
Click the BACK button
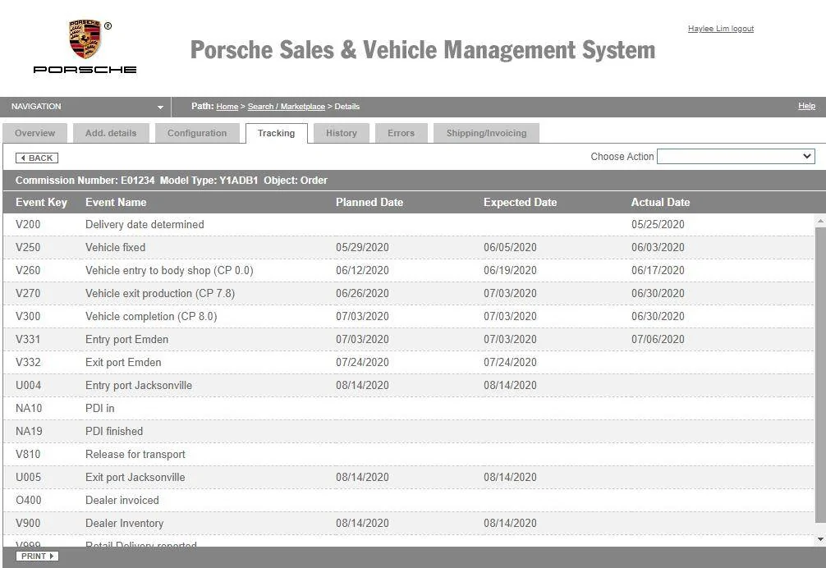(x=37, y=158)
